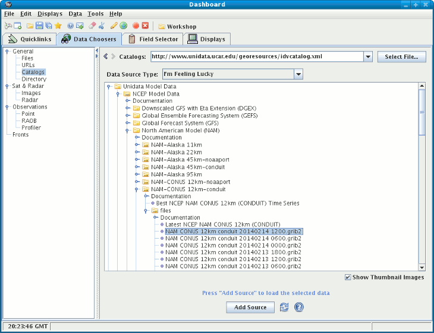This screenshot has width=434, height=333.
Task: Click the open folder toolbar icon
Action: 29,26
